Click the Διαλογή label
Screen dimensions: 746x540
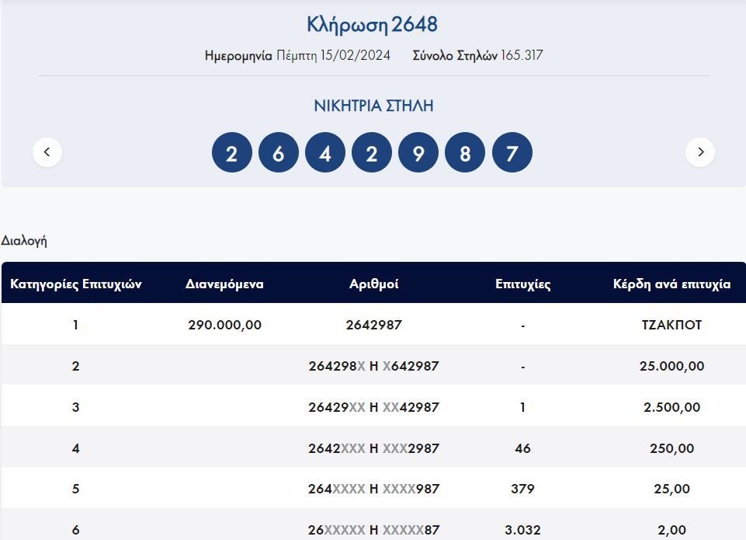pyautogui.click(x=24, y=241)
